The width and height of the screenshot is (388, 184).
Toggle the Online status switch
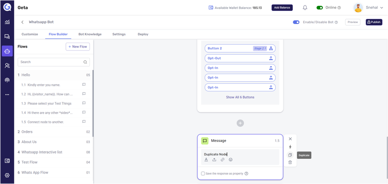click(x=320, y=8)
